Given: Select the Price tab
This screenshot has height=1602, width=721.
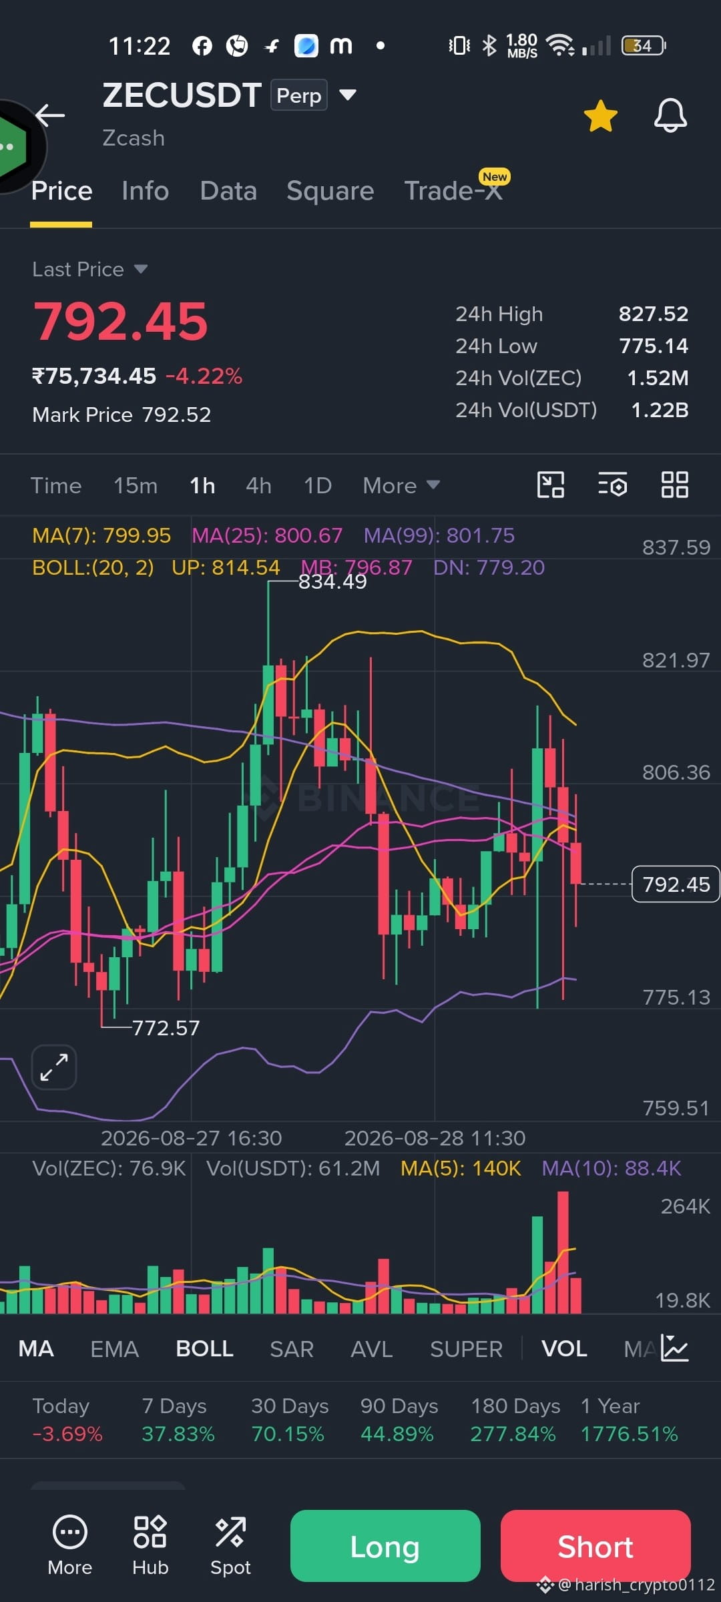Looking at the screenshot, I should pos(61,191).
